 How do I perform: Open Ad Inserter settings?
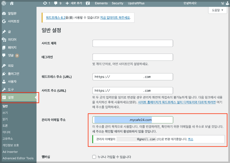(10, 152)
